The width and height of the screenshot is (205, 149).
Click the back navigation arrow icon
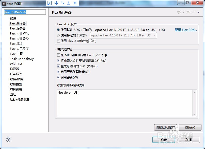(x=179, y=12)
